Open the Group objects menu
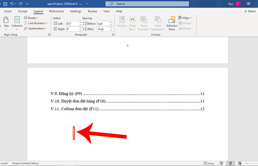Viewport: 258px width, 166px height. (x=186, y=23)
